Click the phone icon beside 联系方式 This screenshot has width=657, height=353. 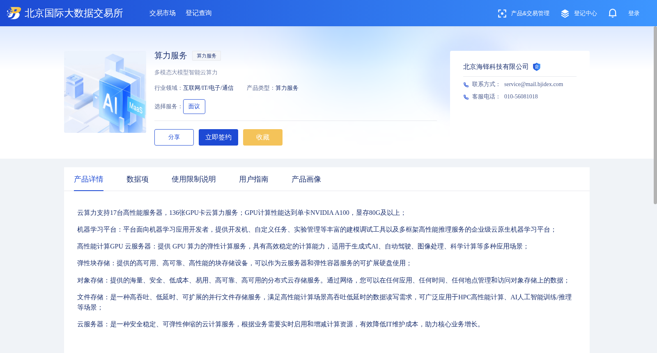466,85
